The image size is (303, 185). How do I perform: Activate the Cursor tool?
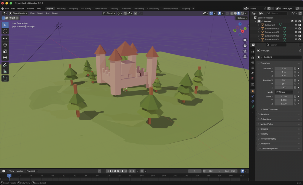[5, 31]
